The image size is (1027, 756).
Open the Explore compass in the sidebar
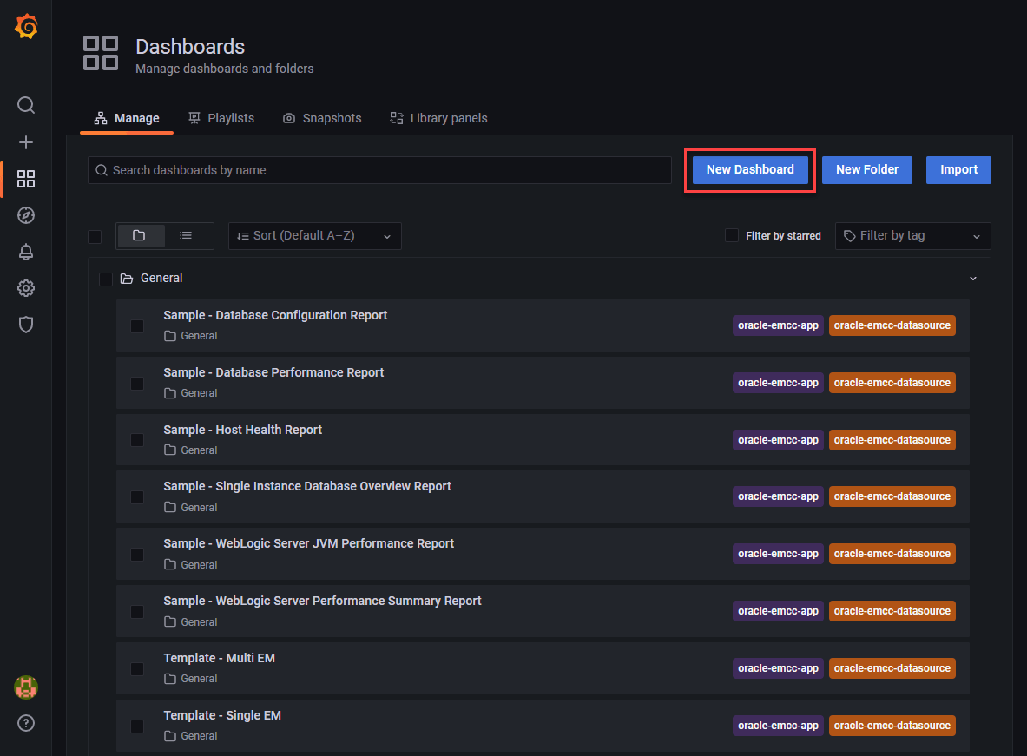(26, 215)
